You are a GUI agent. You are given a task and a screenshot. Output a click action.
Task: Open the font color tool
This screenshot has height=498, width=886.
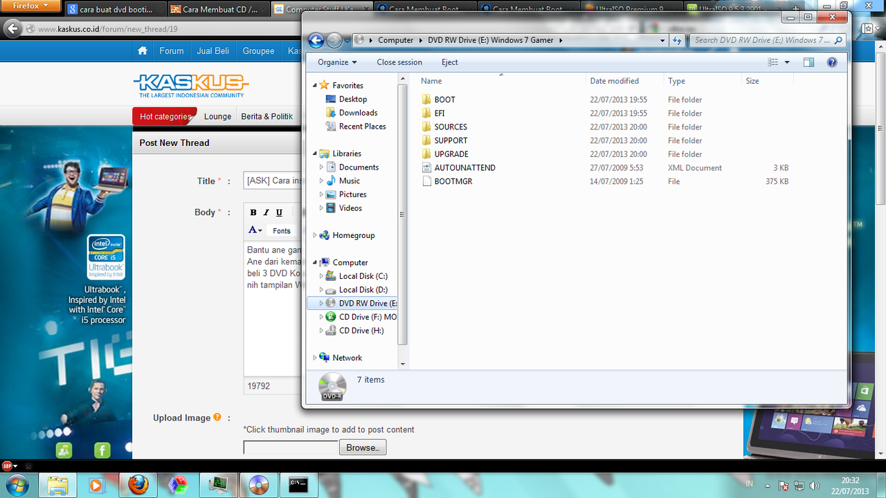pyautogui.click(x=255, y=230)
